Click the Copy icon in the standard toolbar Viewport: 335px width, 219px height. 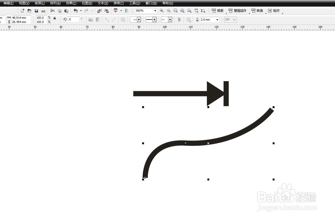[59, 11]
